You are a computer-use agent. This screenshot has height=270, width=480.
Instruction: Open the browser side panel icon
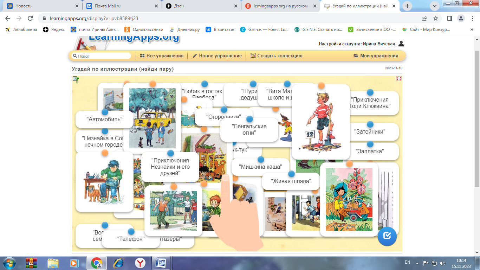click(449, 18)
